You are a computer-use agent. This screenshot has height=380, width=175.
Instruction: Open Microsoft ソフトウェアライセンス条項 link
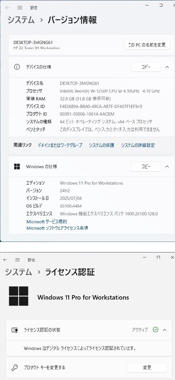pyautogui.click(x=57, y=228)
